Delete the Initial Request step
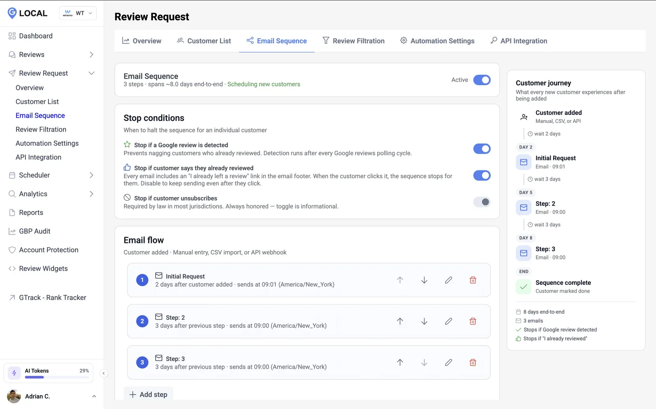The width and height of the screenshot is (656, 409). tap(473, 280)
